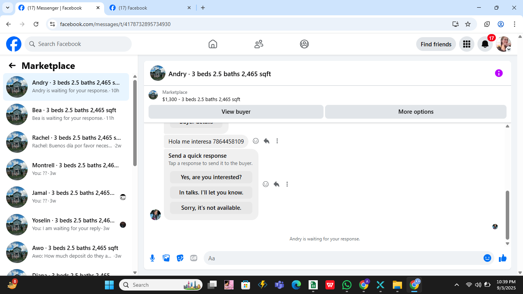
Task: Open the Rachel conversation
Action: coord(66,142)
